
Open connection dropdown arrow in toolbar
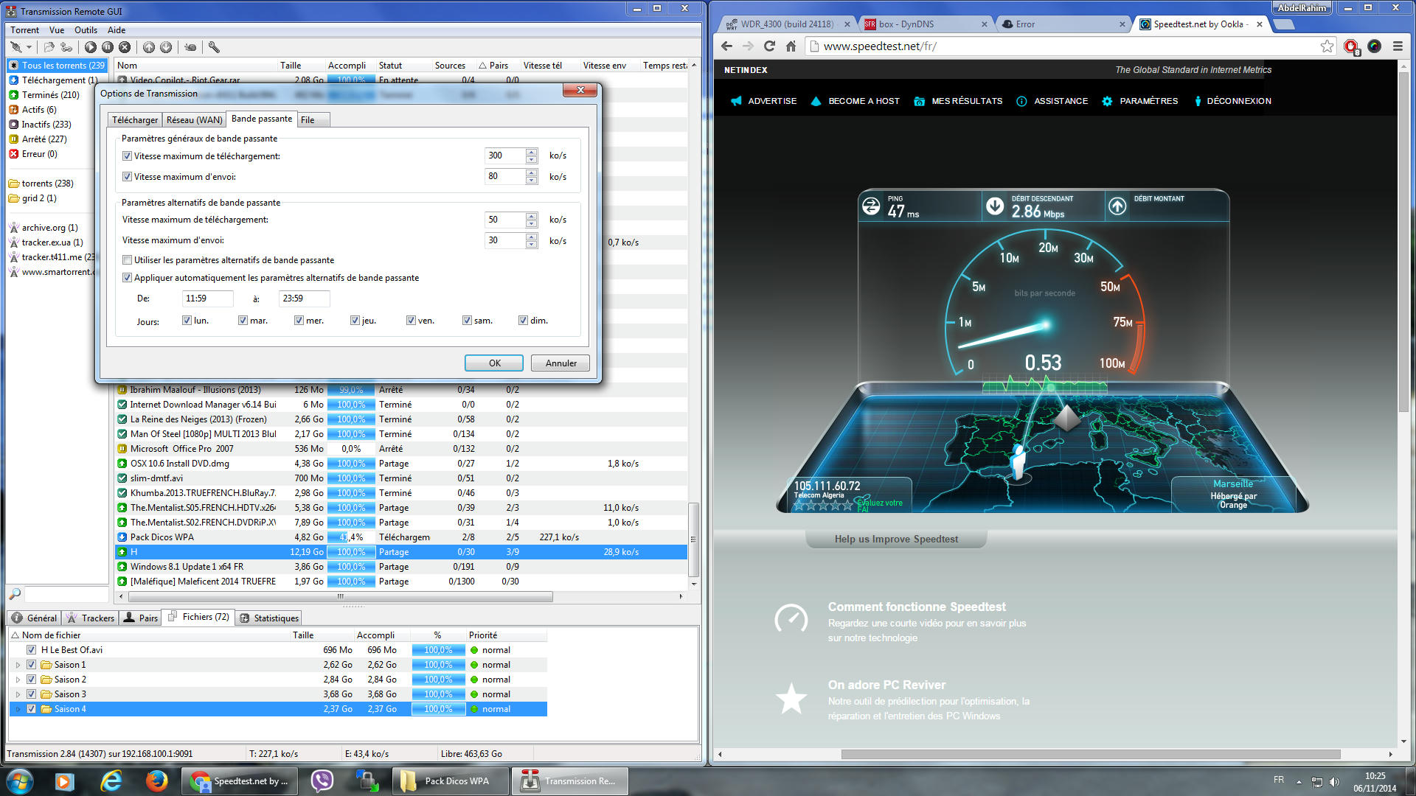(x=29, y=47)
